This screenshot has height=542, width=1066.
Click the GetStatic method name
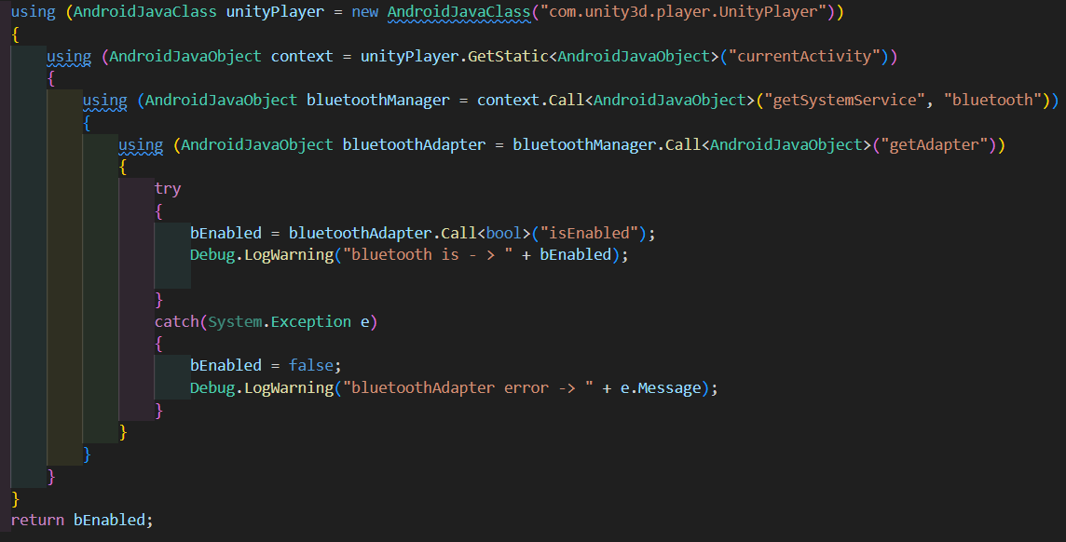[508, 57]
